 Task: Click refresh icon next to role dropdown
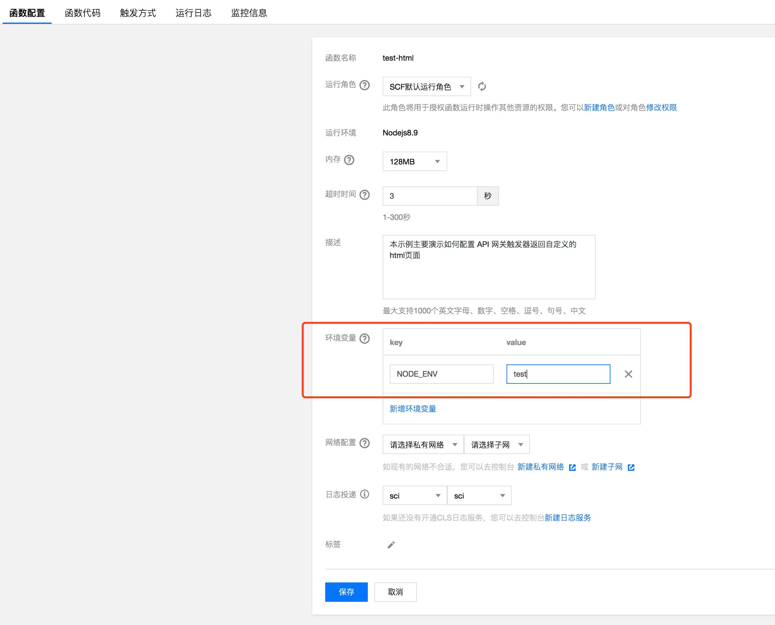pos(481,86)
